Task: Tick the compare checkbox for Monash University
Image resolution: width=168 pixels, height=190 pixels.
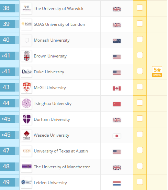Action: (140, 39)
